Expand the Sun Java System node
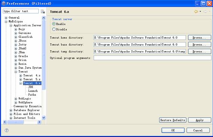Image resolution: width=213 pixels, height=137 pixels. [16, 68]
